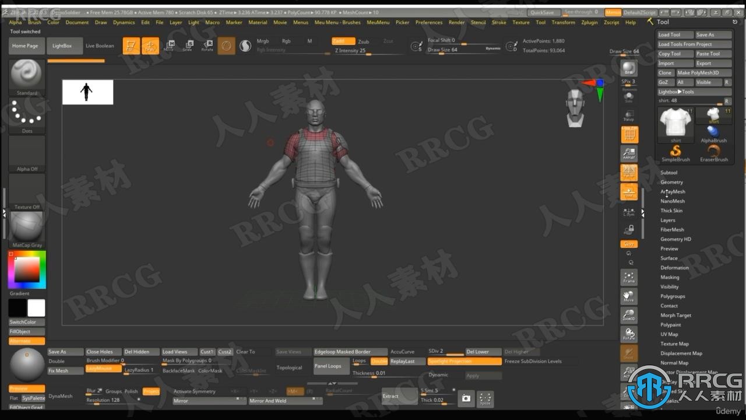Click the AAHalf zoom icon
This screenshot has height=420, width=746.
pyautogui.click(x=629, y=154)
